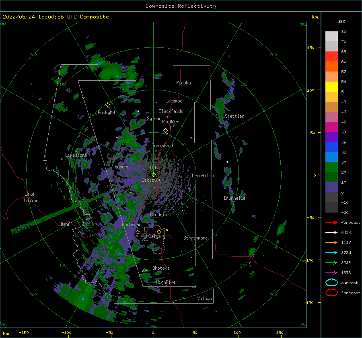The image size is (362, 338).
Task: Click the Okotoks label
Action: point(161,268)
